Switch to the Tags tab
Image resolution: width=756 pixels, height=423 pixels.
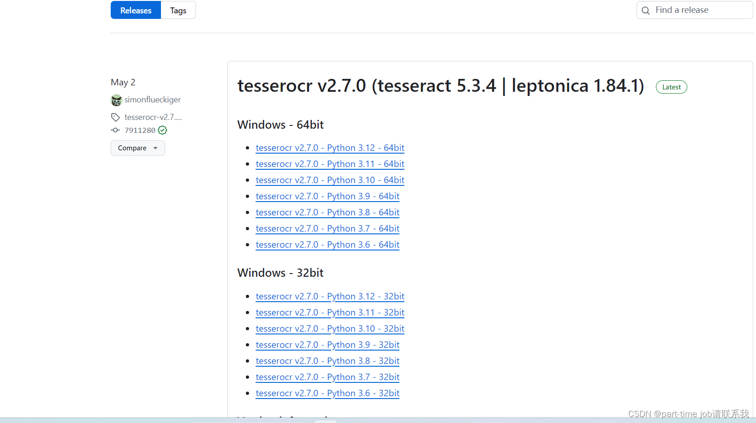click(178, 10)
